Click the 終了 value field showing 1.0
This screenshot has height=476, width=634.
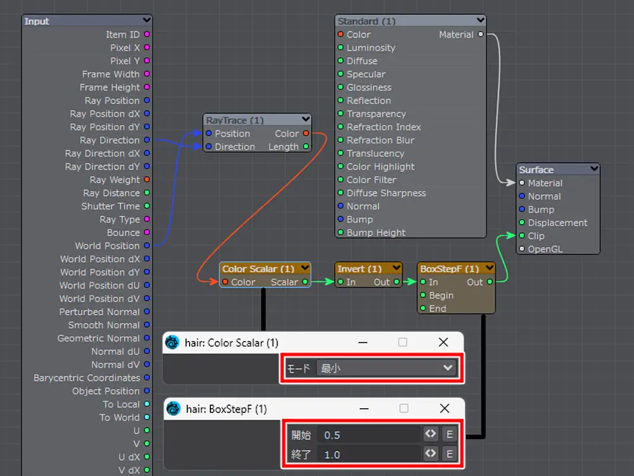click(370, 454)
